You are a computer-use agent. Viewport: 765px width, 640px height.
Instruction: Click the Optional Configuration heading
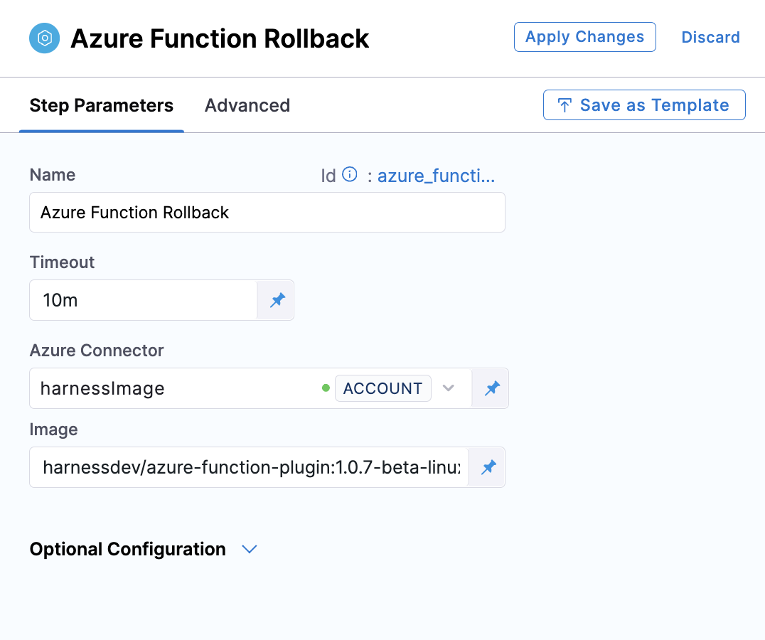tap(127, 550)
